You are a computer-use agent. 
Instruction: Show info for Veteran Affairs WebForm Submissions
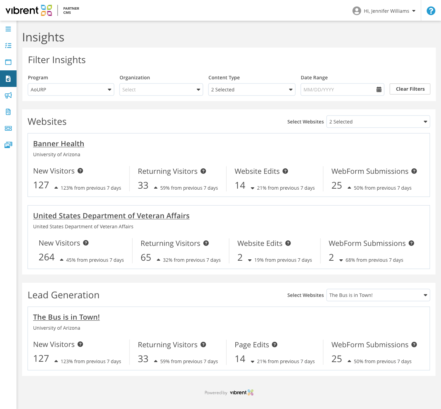(x=411, y=243)
